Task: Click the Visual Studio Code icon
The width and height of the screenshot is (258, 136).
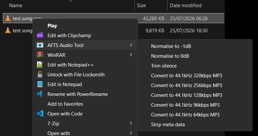Action: [40, 113]
